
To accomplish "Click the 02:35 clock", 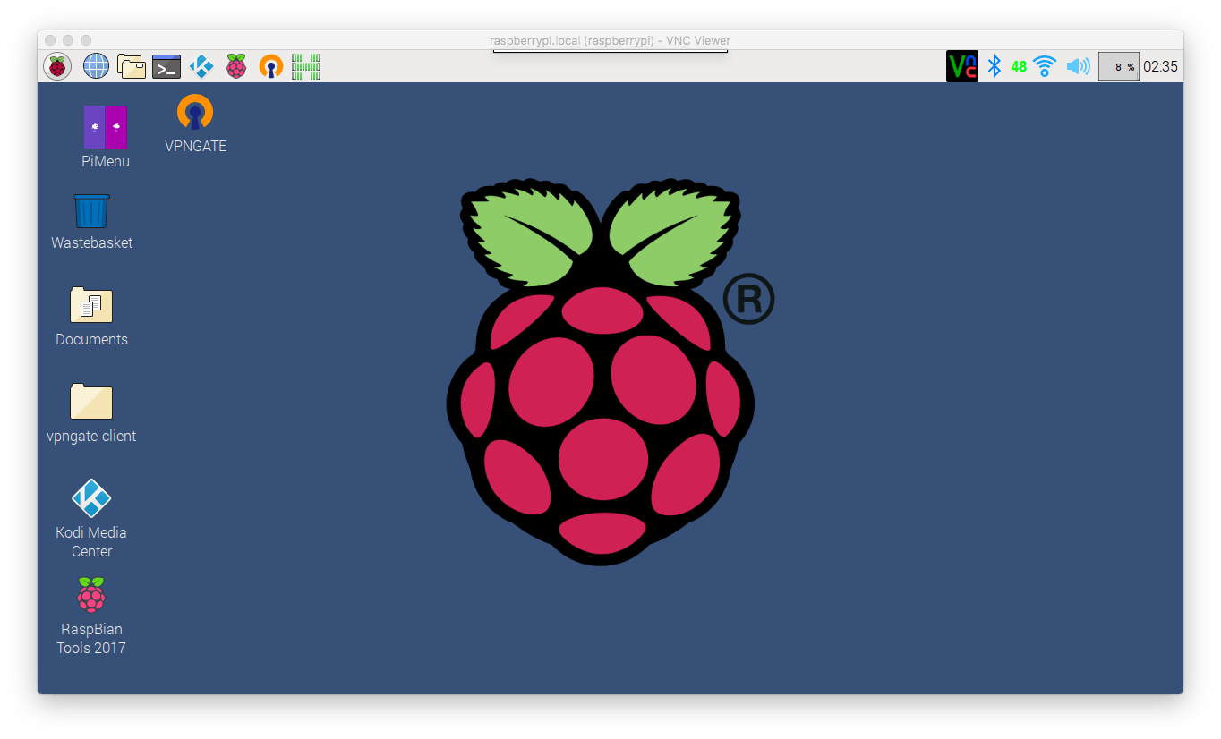I will click(1160, 66).
